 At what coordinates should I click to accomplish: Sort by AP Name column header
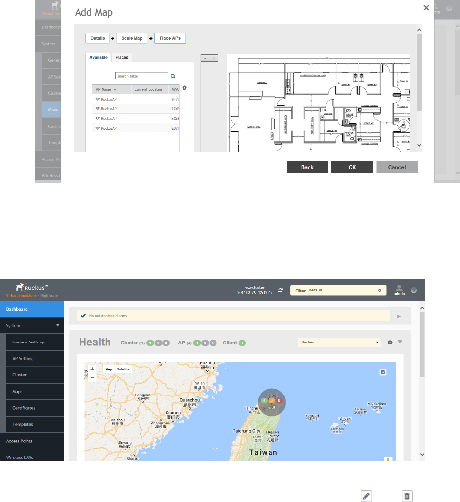tap(111, 89)
